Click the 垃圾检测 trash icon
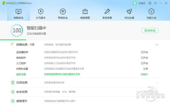 coord(13,83)
